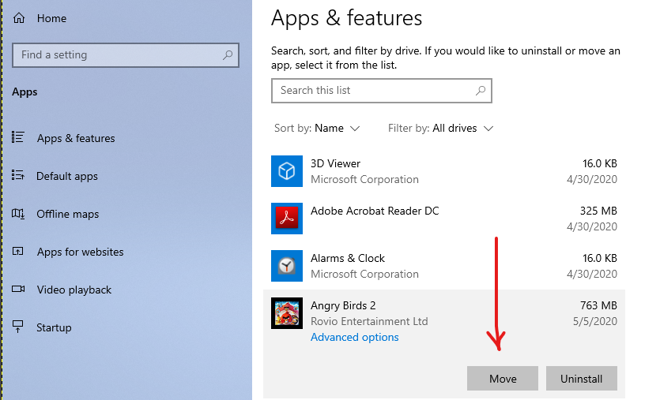The height and width of the screenshot is (400, 660).
Task: Open the Startup settings page
Action: point(54,327)
